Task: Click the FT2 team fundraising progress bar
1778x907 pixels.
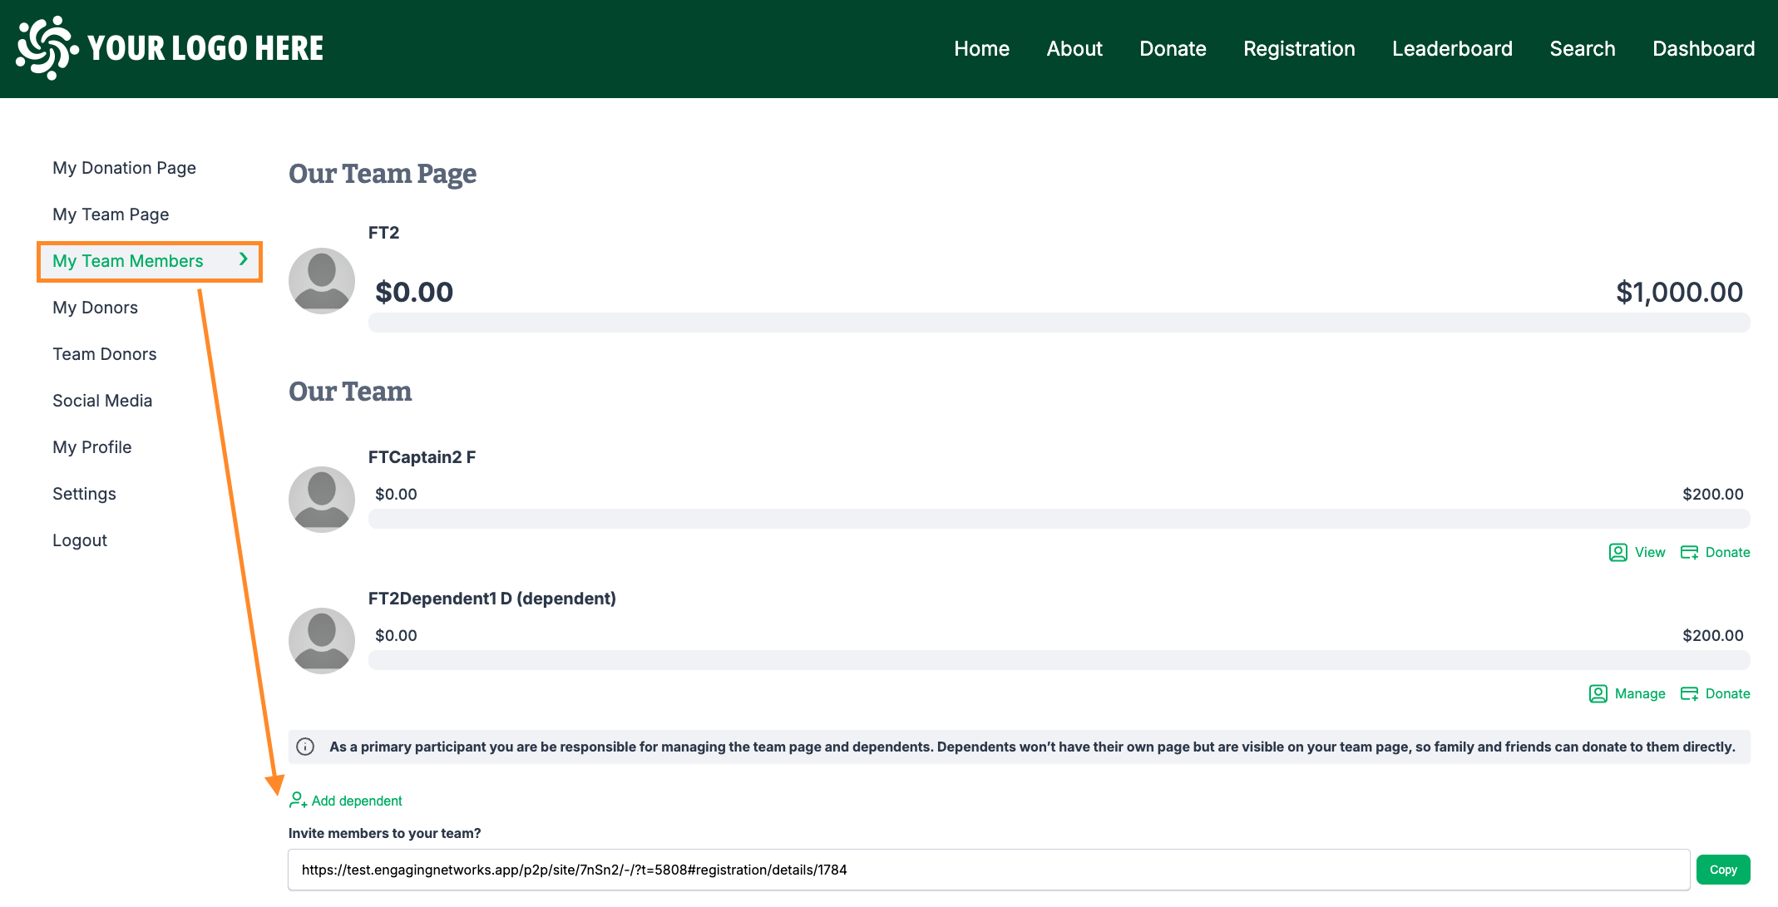Action: 1059,323
